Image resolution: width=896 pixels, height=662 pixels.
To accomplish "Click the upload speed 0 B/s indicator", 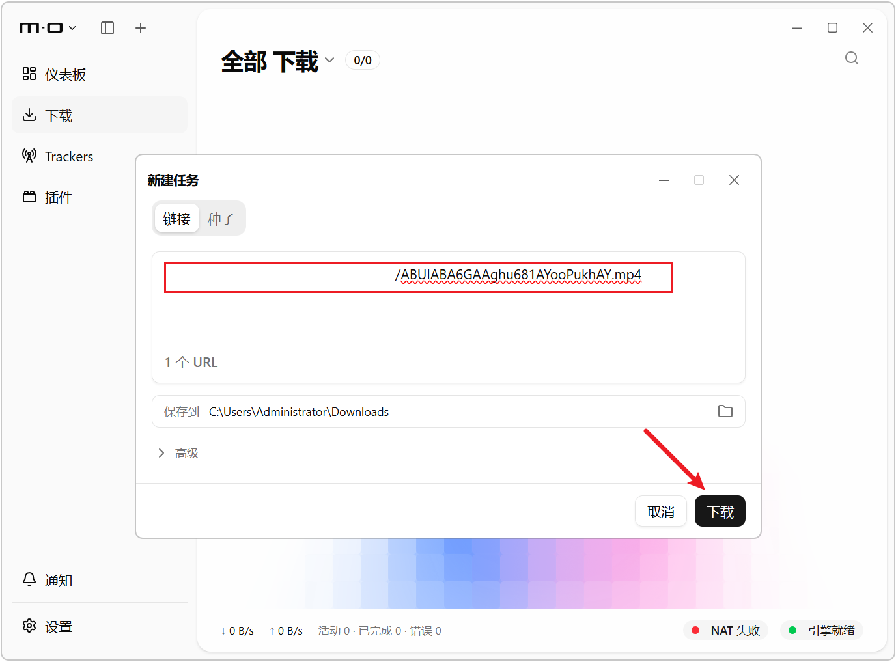I will pos(286,631).
